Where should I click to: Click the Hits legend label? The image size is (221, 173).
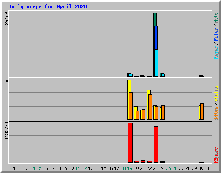pos(216,18)
